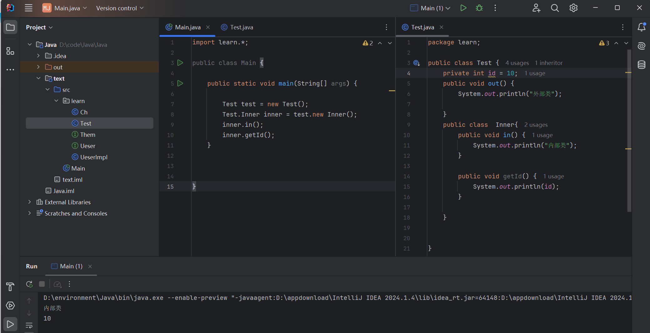Viewport: 650px width, 333px height.
Task: Start debugging with the bug icon
Action: (479, 8)
